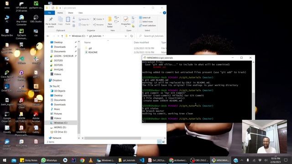Select the .git folder in file list

tap(90, 48)
